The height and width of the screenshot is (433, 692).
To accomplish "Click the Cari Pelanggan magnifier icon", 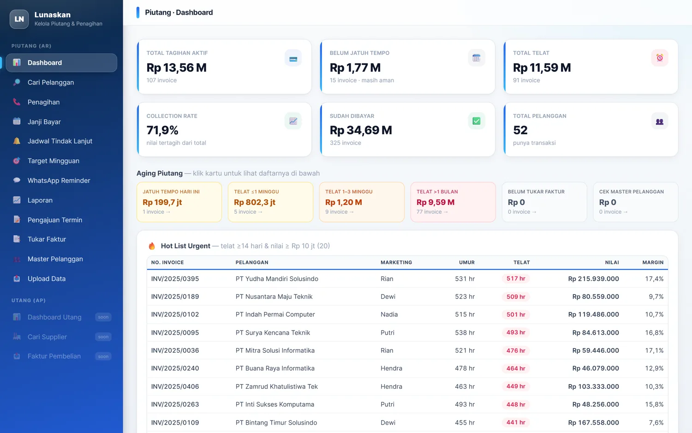I will pyautogui.click(x=17, y=82).
